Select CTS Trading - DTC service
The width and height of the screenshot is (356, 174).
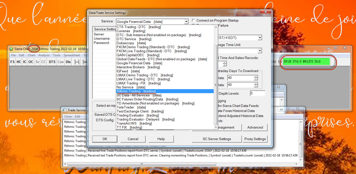[165, 27]
